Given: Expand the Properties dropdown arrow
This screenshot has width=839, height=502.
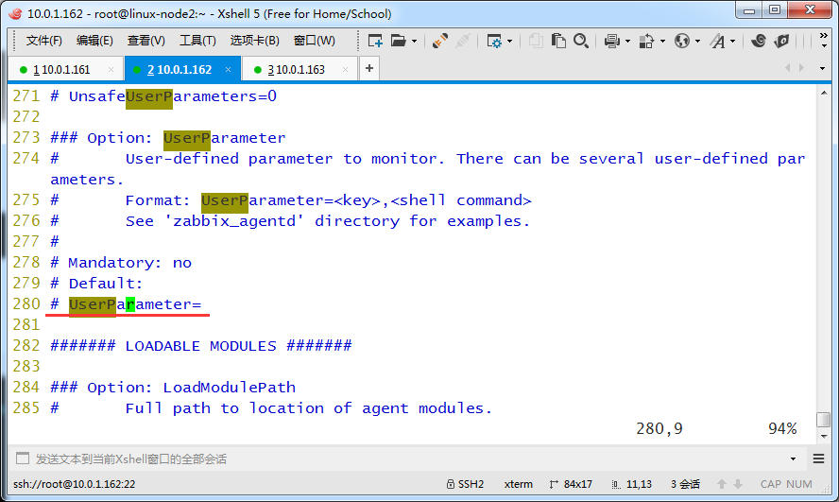Looking at the screenshot, I should [x=509, y=42].
